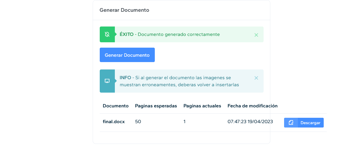Select the final.docx file name
This screenshot has height=152, width=363.
(114, 122)
